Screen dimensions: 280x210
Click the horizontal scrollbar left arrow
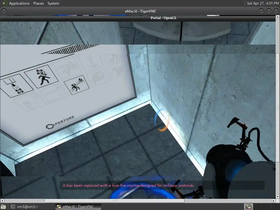click(x=2, y=201)
